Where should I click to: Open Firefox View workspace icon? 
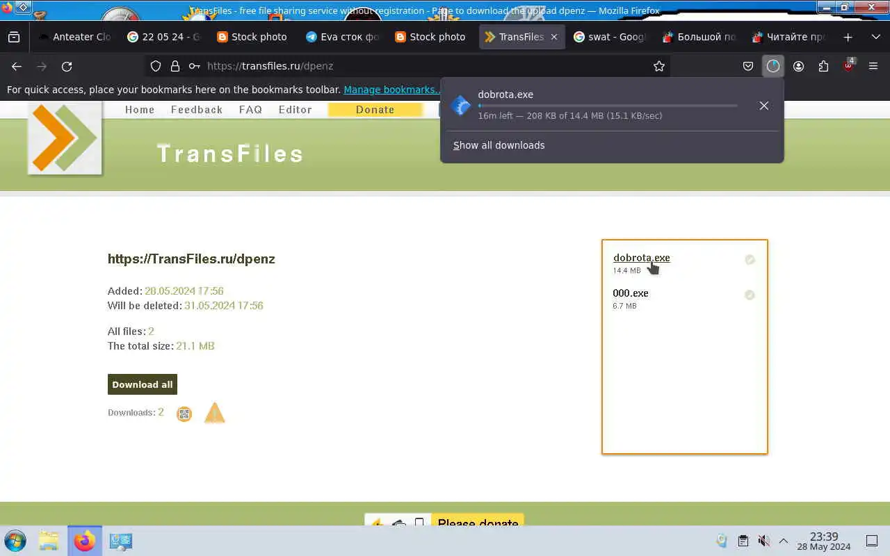(14, 37)
